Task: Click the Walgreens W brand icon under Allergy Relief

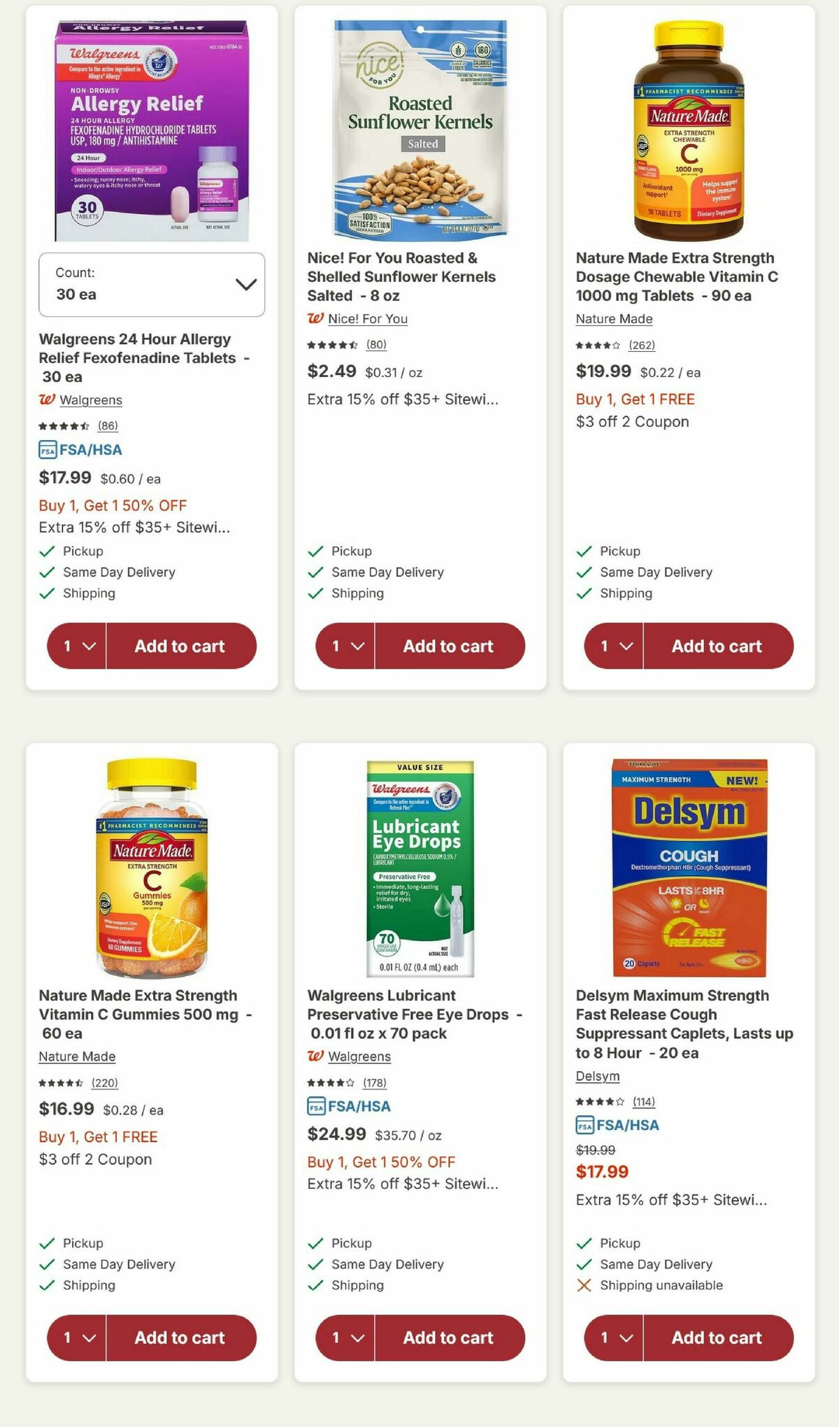Action: click(48, 400)
